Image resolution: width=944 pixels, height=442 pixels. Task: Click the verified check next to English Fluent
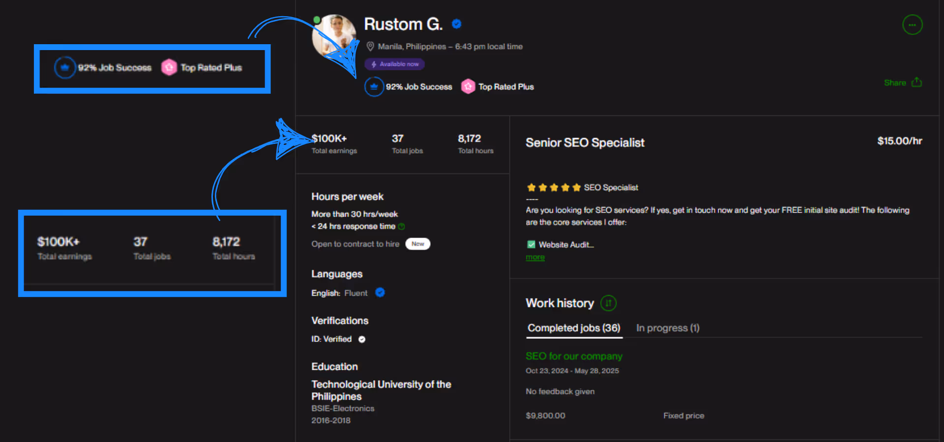tap(380, 293)
